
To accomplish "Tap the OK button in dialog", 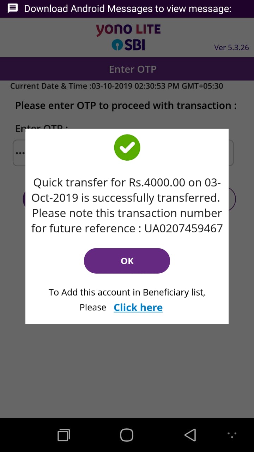I will 127,261.
